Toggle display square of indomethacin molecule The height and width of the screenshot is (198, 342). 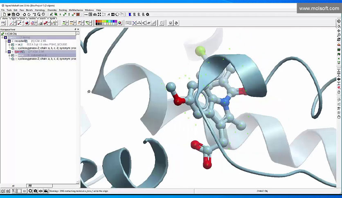click(13, 55)
